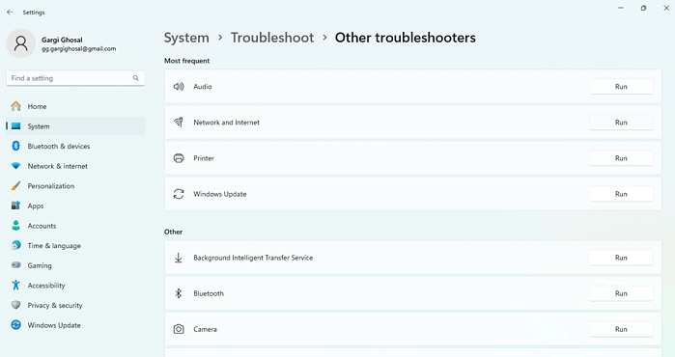This screenshot has height=357, width=675.
Task: Go to Network & internet settings
Action: point(75,166)
